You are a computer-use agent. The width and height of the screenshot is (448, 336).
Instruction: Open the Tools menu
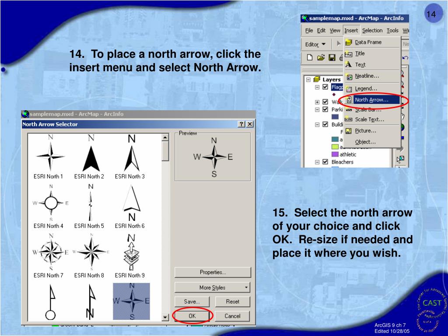point(392,31)
